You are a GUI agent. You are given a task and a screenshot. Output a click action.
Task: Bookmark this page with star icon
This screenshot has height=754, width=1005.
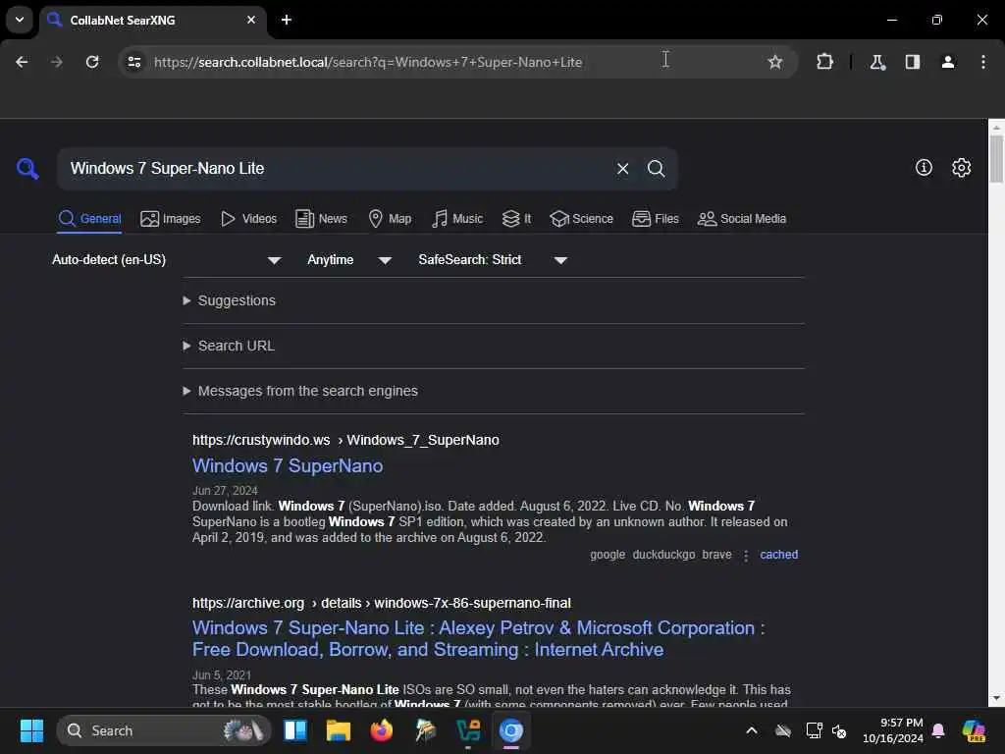[775, 62]
